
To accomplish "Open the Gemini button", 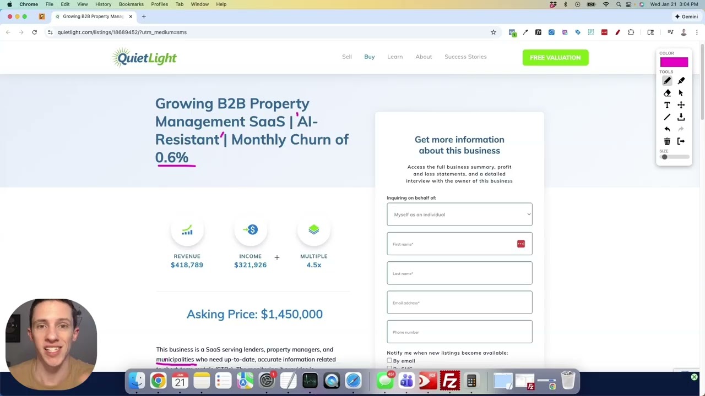I will 686,16.
